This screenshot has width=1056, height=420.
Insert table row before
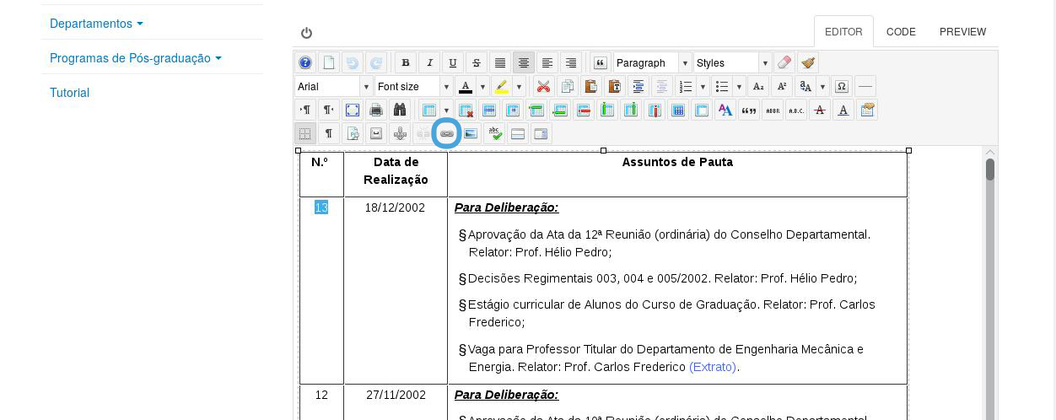tap(536, 110)
